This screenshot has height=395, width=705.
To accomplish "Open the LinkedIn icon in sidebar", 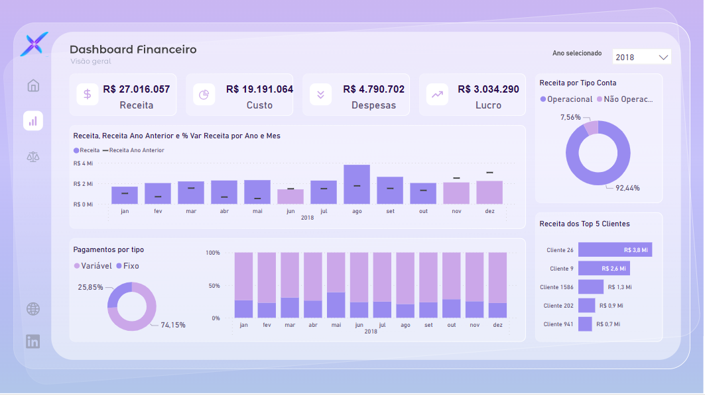I will coord(33,341).
